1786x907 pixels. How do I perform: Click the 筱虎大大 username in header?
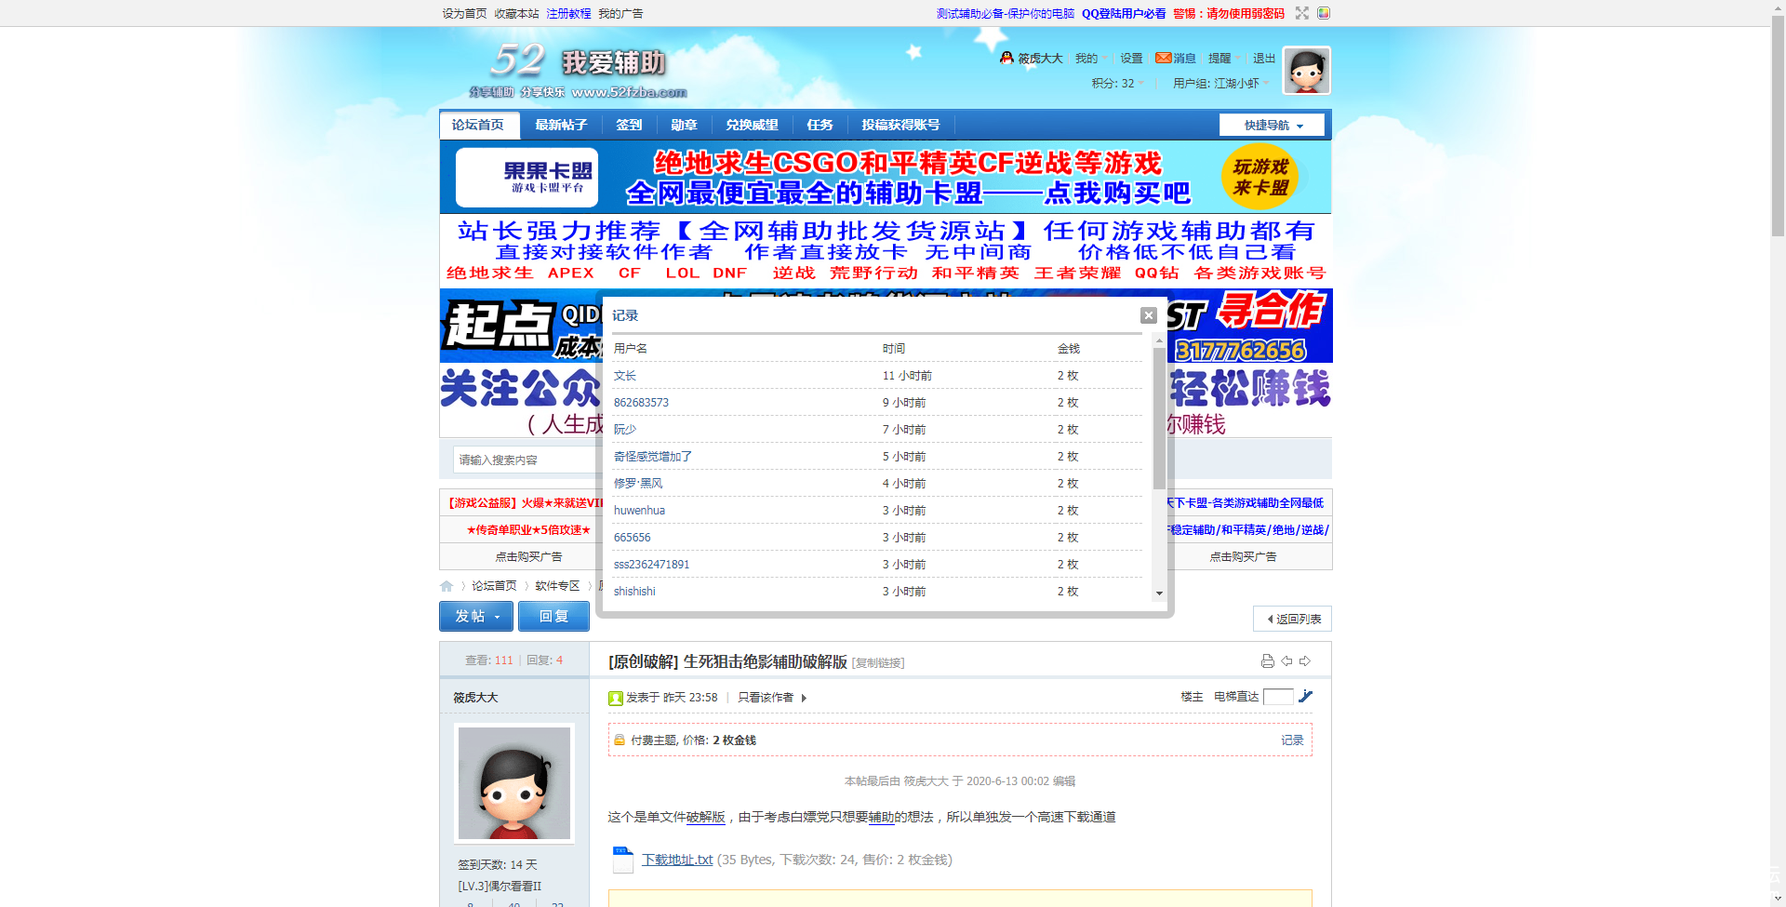coord(1040,58)
